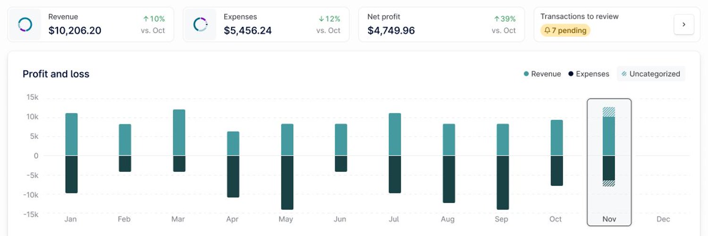Image resolution: width=708 pixels, height=236 pixels.
Task: Click the striped Uncategorized legend icon
Action: (x=624, y=74)
